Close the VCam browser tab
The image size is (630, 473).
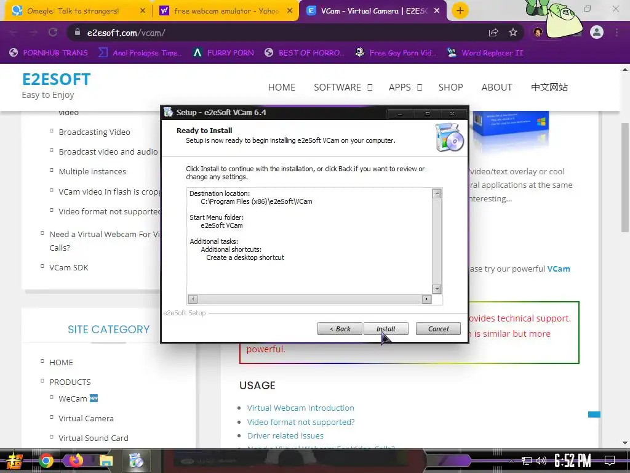tap(437, 11)
